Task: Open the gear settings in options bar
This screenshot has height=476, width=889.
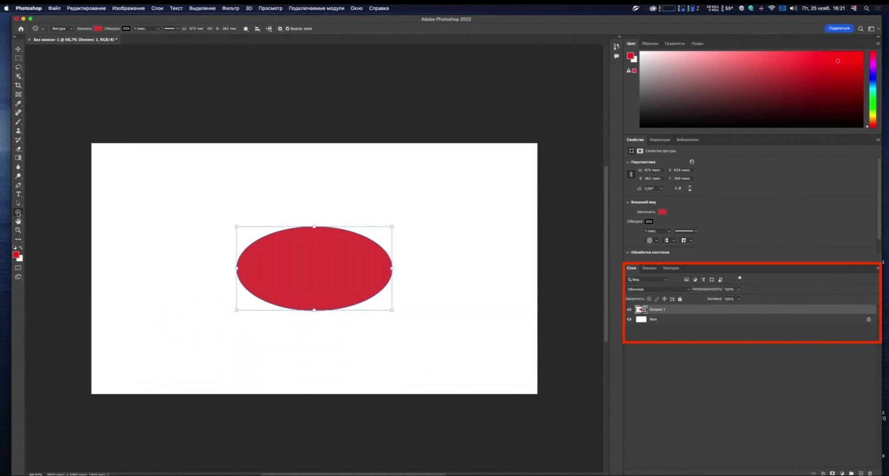Action: 280,28
